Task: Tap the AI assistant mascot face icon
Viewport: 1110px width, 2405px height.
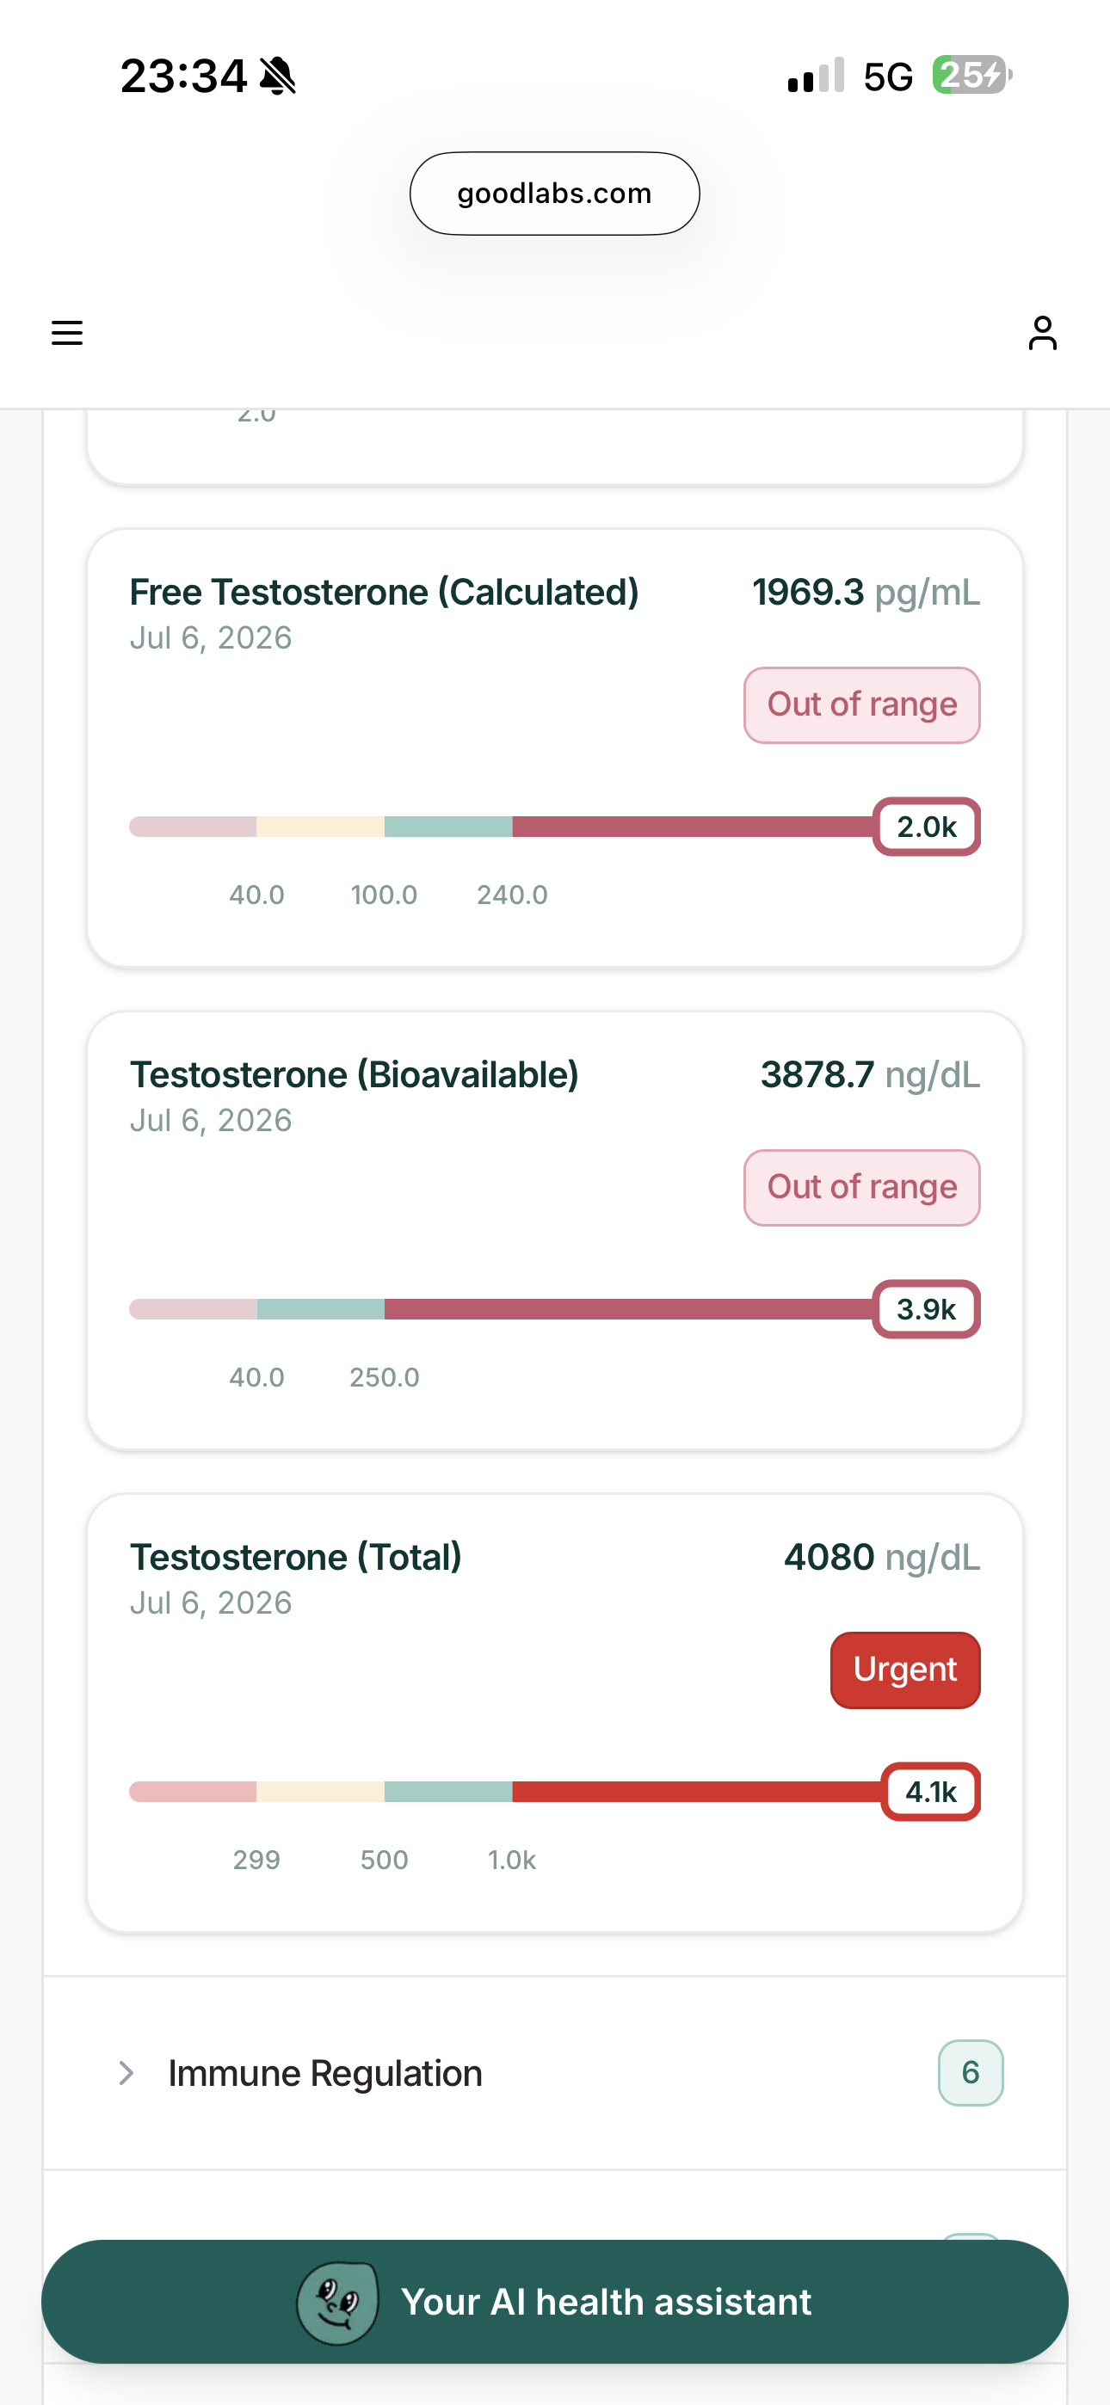Action: pyautogui.click(x=337, y=2303)
